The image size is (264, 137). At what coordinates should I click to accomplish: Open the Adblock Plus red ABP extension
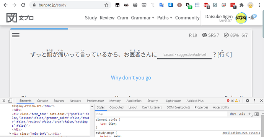click(206, 5)
